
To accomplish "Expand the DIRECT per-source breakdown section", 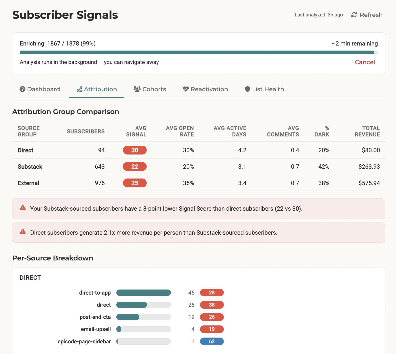I will point(30,277).
